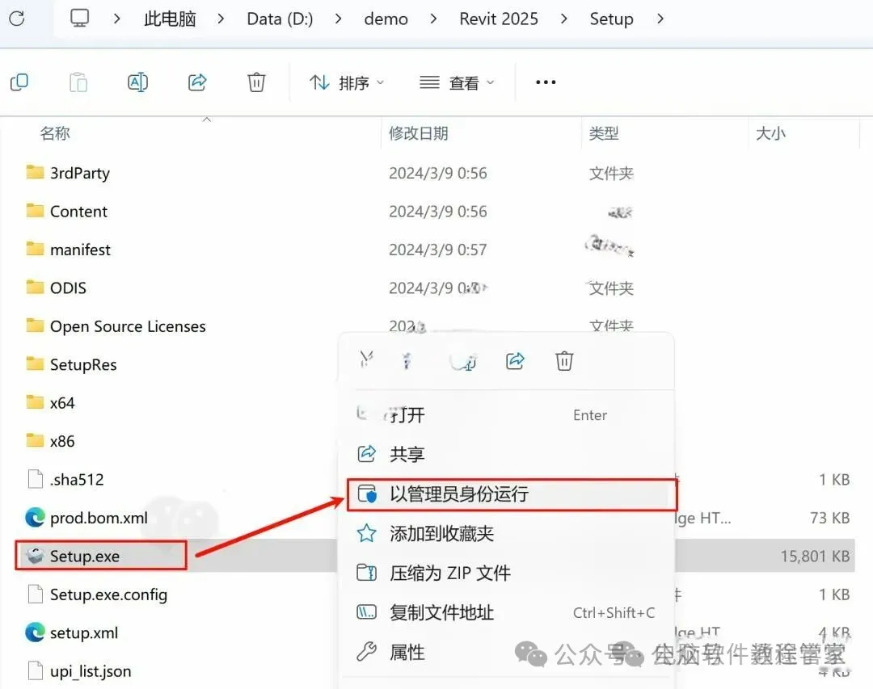Image resolution: width=873 pixels, height=689 pixels.
Task: Open the 排序 sort dropdown
Action: pos(347,83)
